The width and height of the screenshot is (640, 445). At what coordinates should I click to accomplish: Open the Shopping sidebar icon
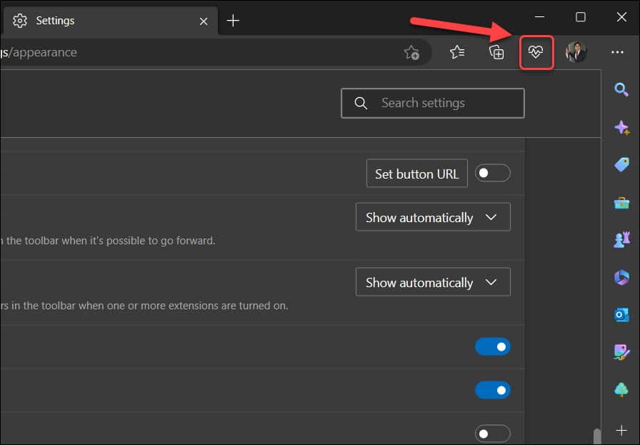tap(621, 165)
